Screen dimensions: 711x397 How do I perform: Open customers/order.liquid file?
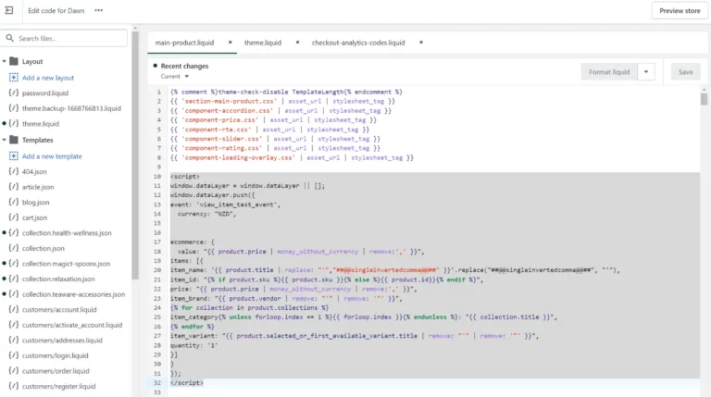click(x=56, y=371)
